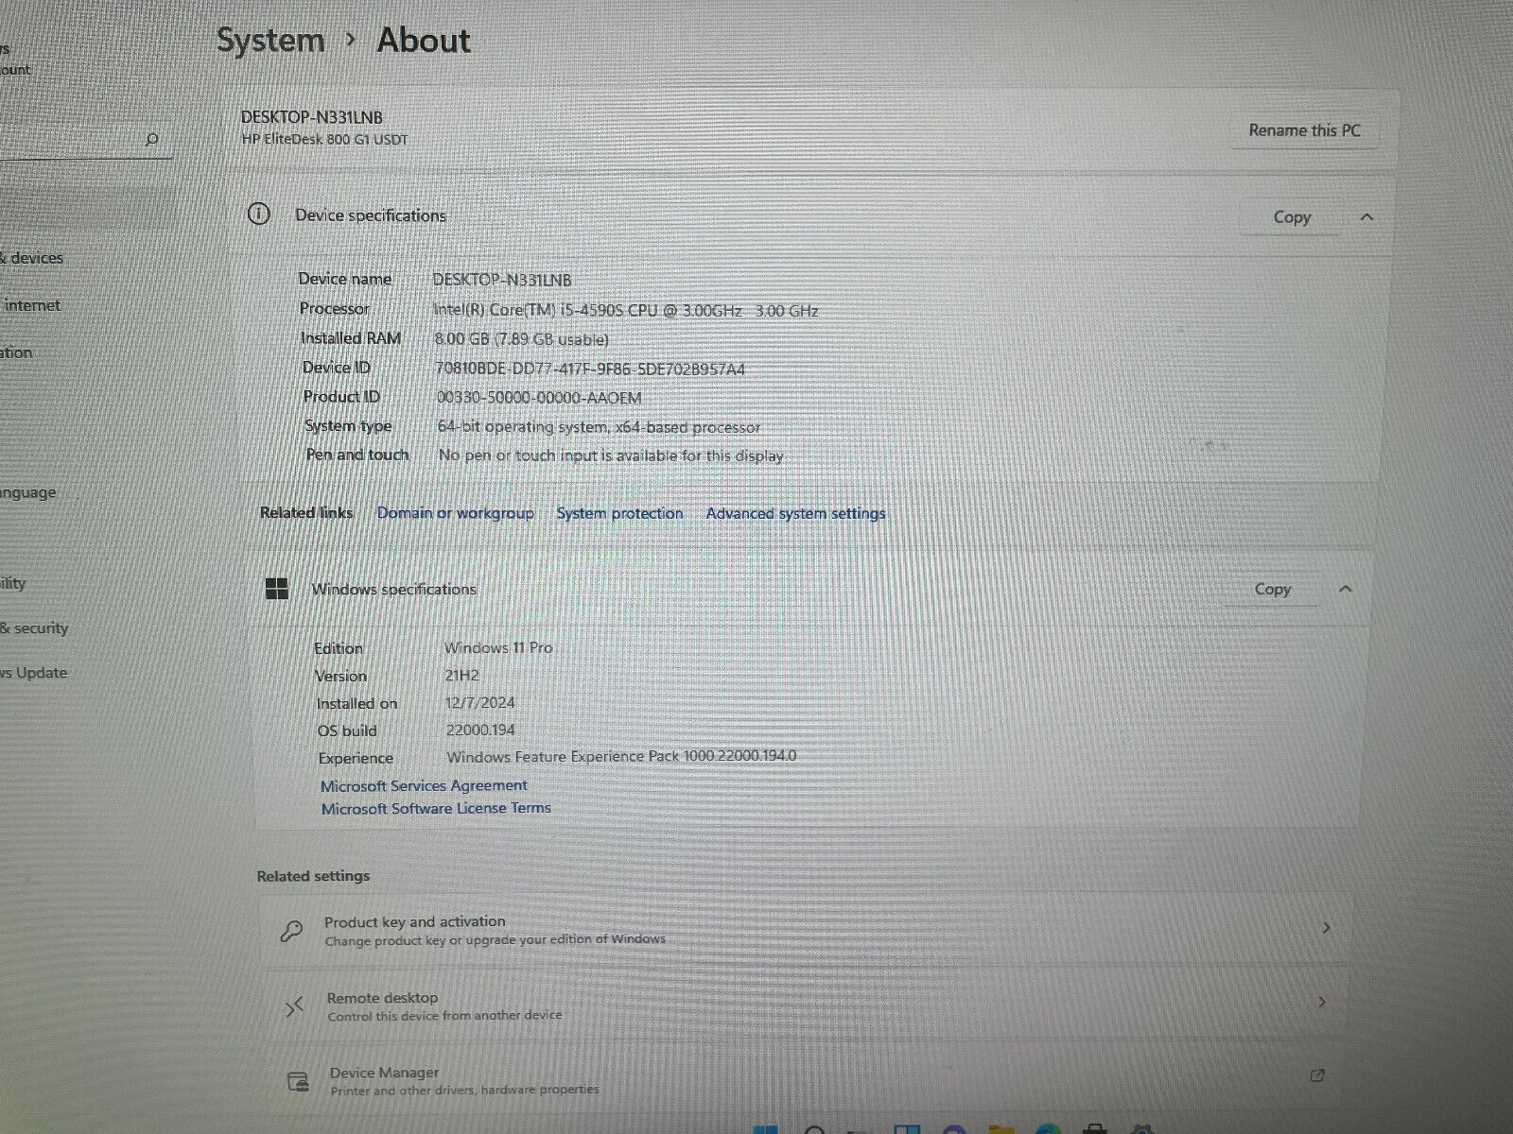The height and width of the screenshot is (1134, 1513).
Task: Click the installed RAM value 8.00 GB
Action: click(x=522, y=339)
